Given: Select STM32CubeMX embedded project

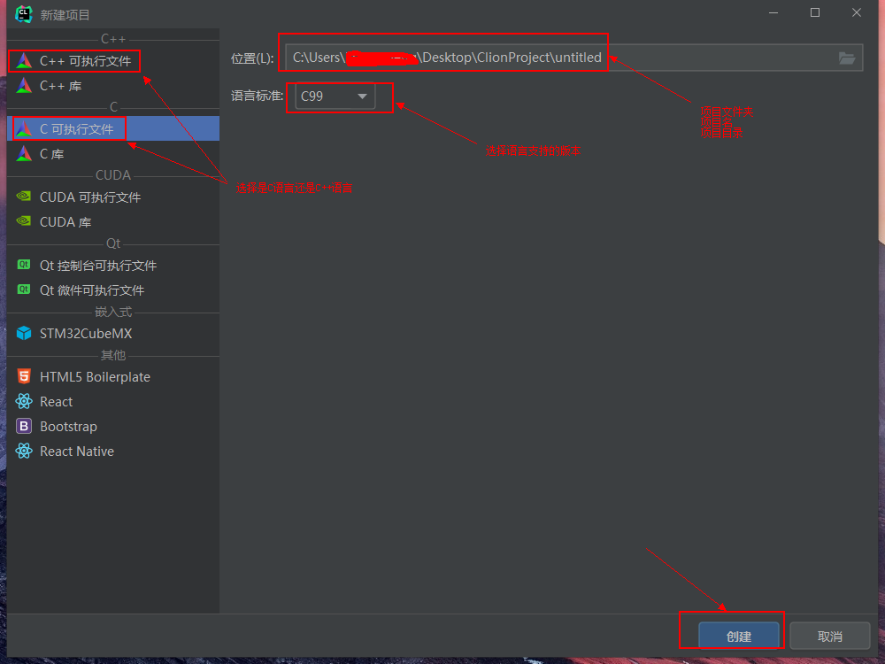Looking at the screenshot, I should [x=113, y=334].
